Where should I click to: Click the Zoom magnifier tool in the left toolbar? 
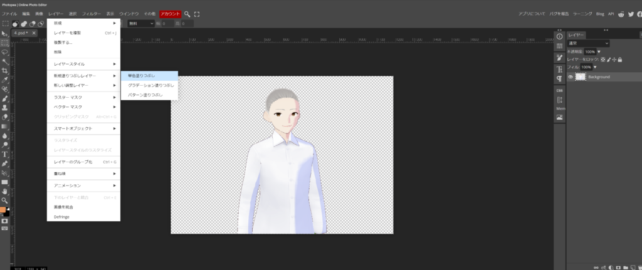[4, 200]
